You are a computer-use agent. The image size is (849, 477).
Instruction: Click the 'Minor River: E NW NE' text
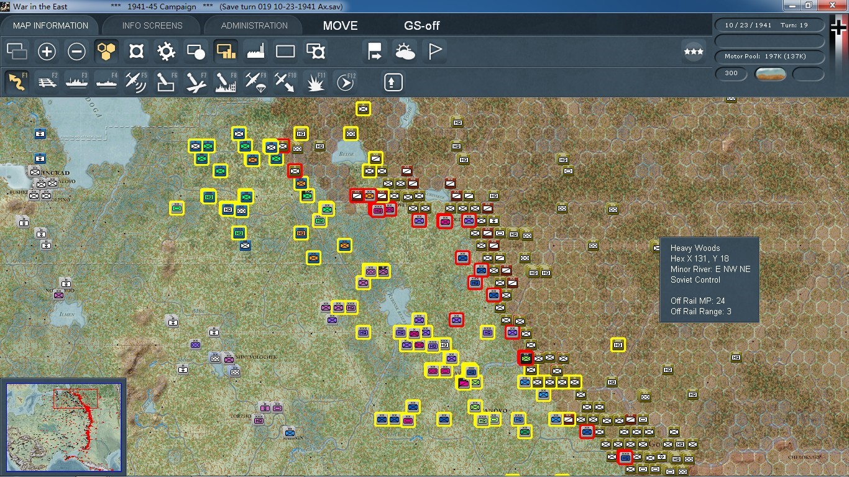pyautogui.click(x=710, y=270)
